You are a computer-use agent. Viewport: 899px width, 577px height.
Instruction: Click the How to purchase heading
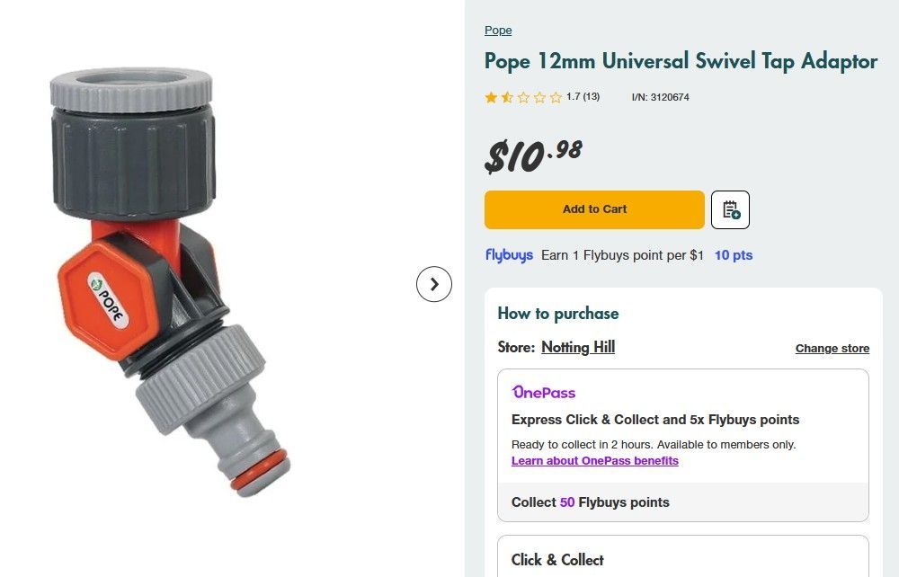558,314
